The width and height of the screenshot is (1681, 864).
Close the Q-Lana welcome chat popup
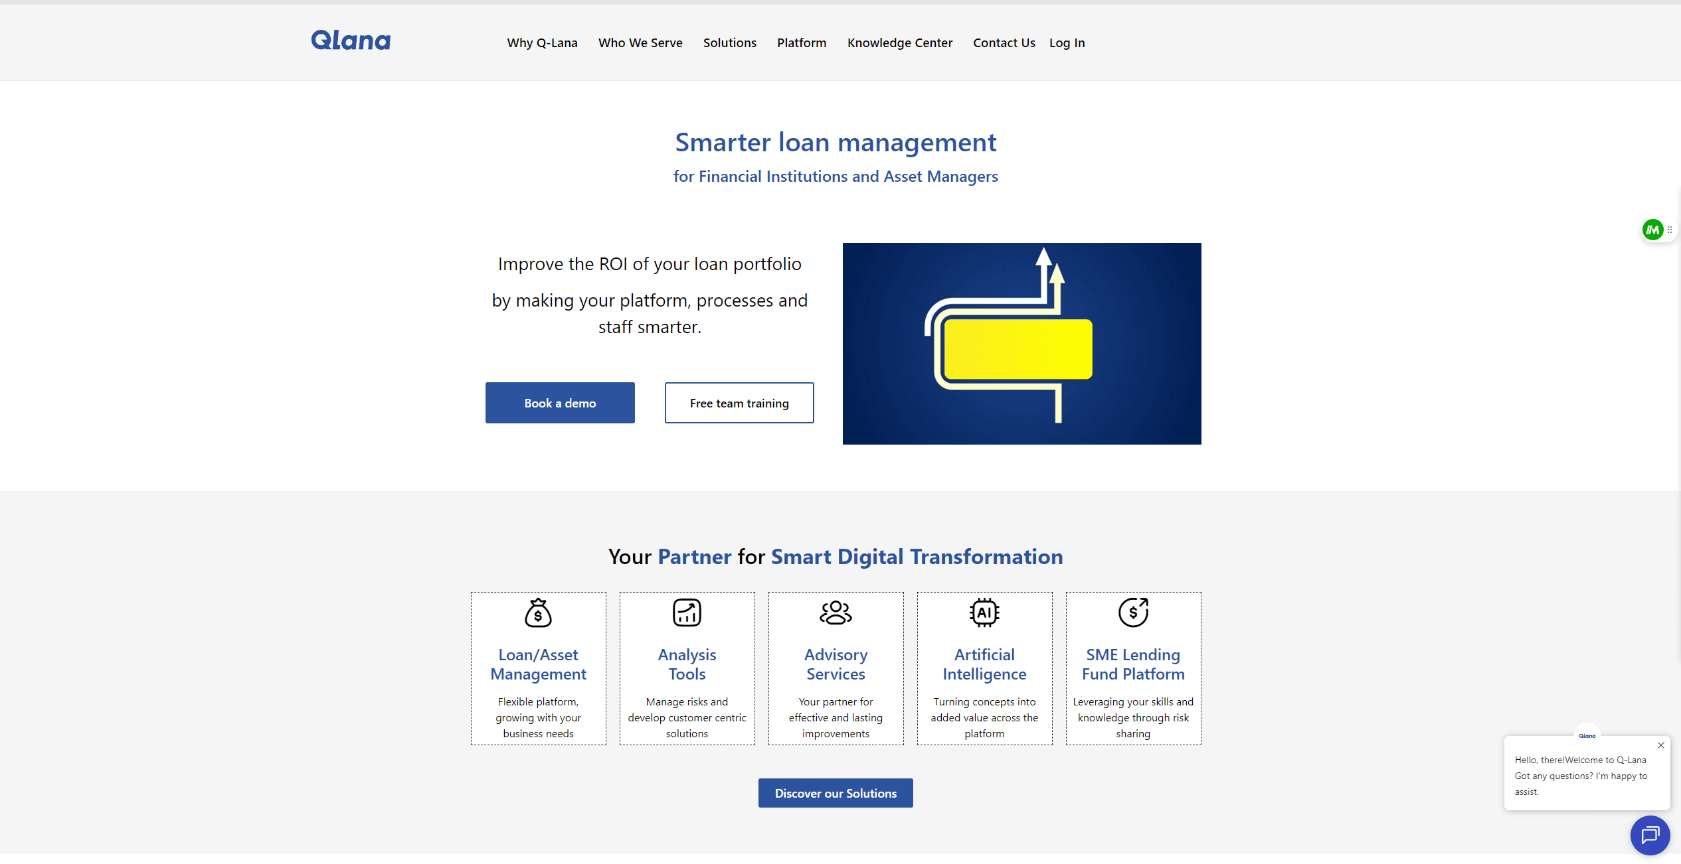click(x=1660, y=745)
